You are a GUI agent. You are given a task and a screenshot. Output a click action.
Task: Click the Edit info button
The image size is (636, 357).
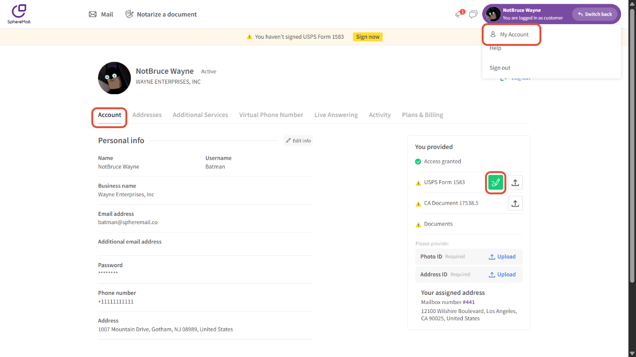click(x=298, y=140)
